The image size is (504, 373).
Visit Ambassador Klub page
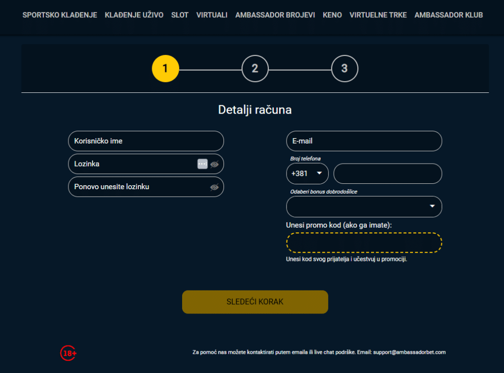[449, 15]
